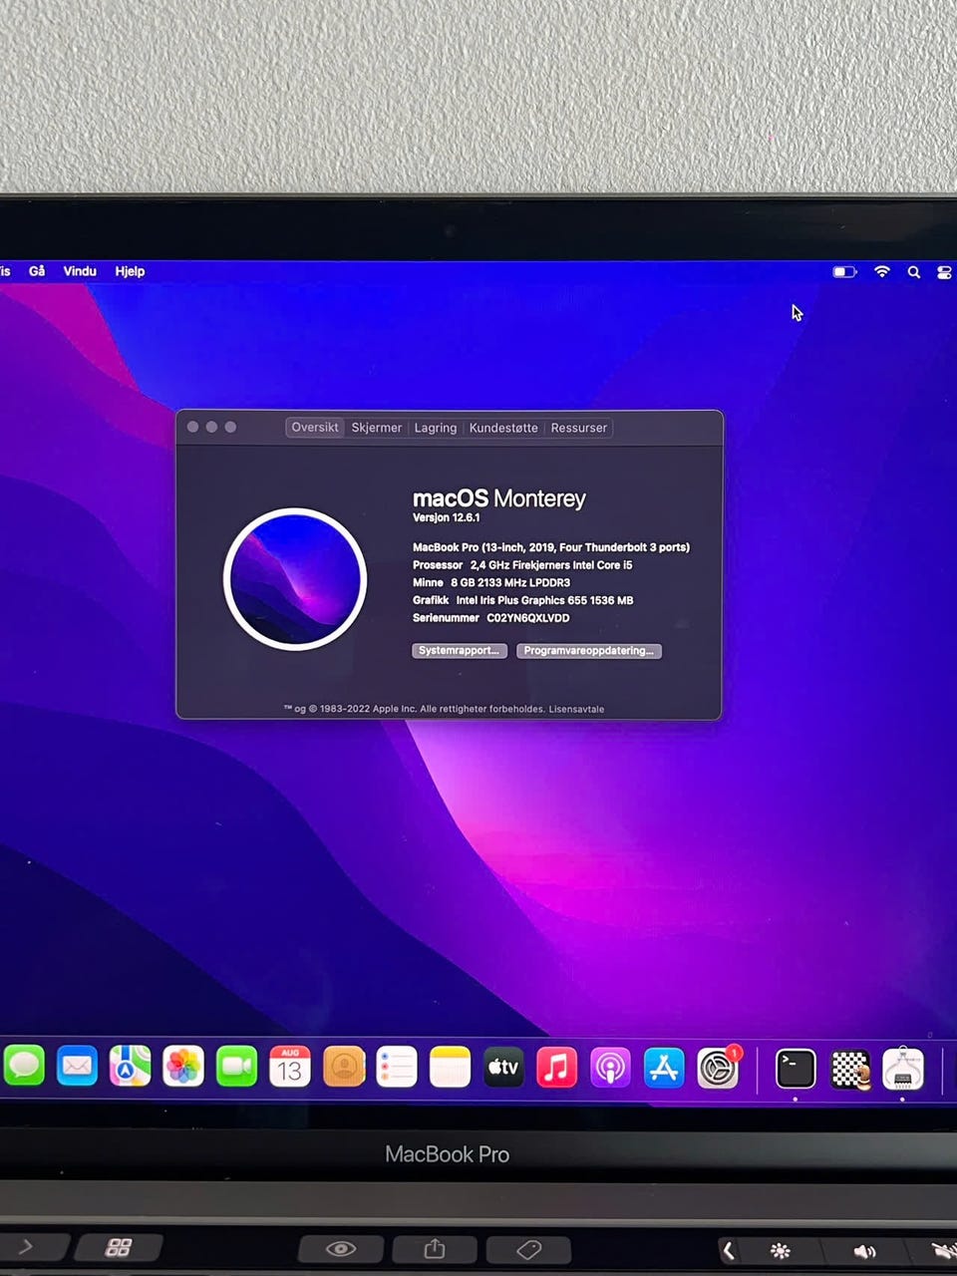This screenshot has width=957, height=1276.
Task: Click the 8 GB 2133 MHz LPDDR3 text
Action: click(510, 582)
